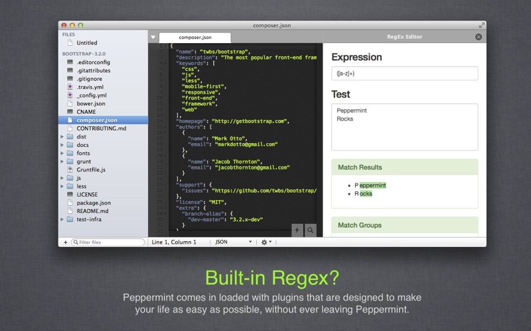Click the fonts folder icon
Image resolution: width=531 pixels, height=331 pixels.
[70, 154]
